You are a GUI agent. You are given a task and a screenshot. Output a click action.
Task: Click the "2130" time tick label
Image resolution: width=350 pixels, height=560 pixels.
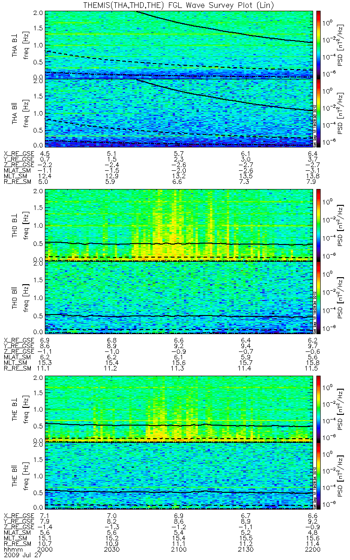tap(245, 550)
